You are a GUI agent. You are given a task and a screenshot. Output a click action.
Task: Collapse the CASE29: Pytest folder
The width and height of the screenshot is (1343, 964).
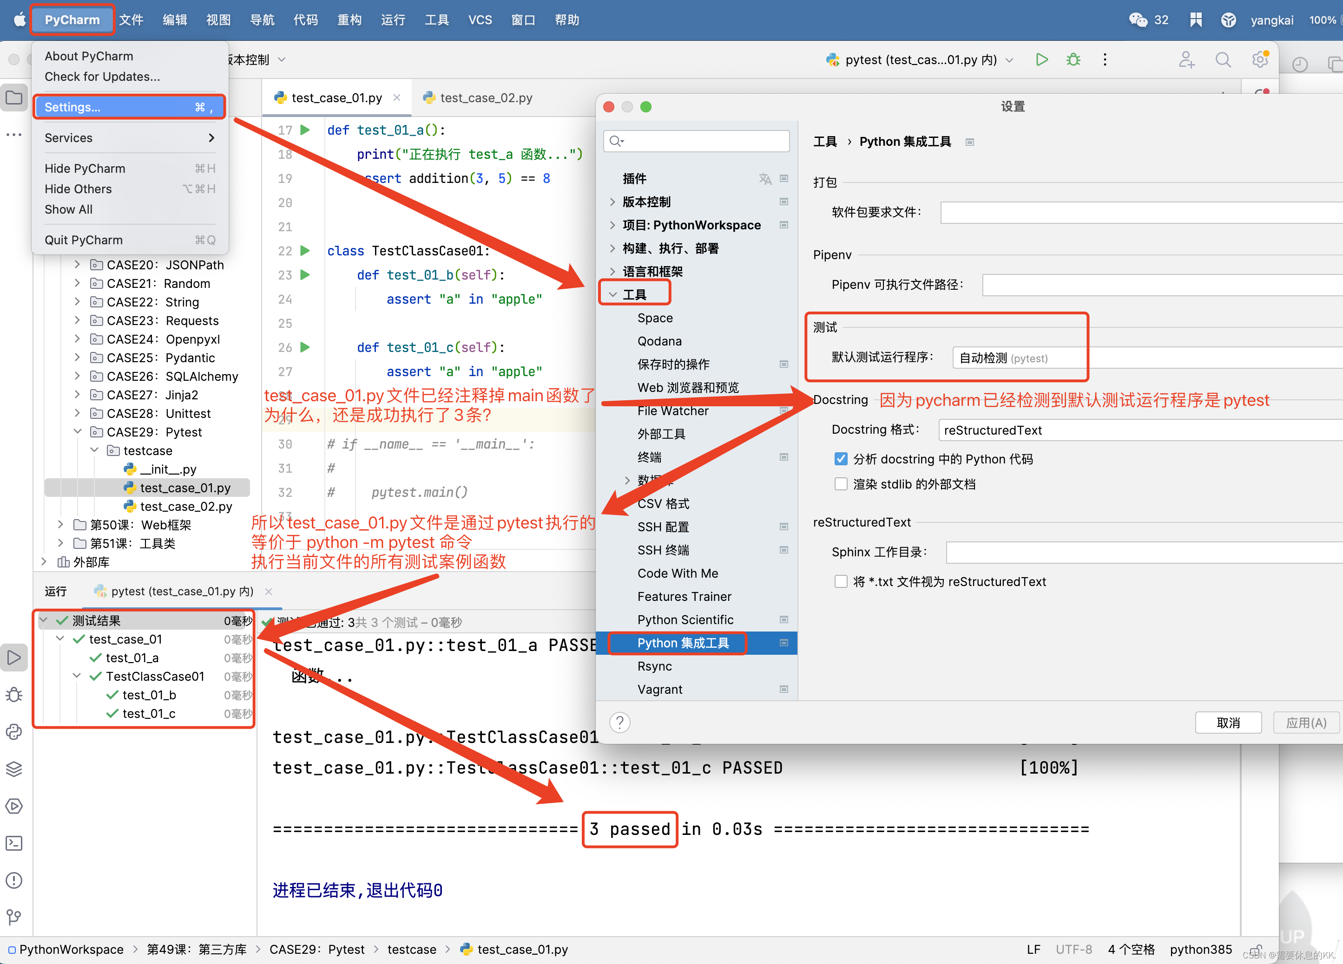pos(78,432)
